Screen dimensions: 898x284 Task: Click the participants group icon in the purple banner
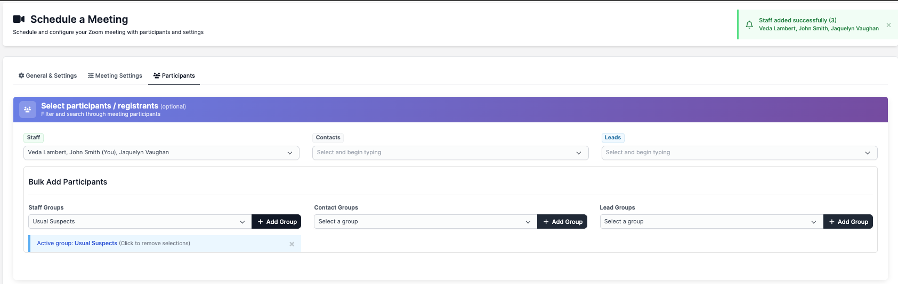coord(28,110)
